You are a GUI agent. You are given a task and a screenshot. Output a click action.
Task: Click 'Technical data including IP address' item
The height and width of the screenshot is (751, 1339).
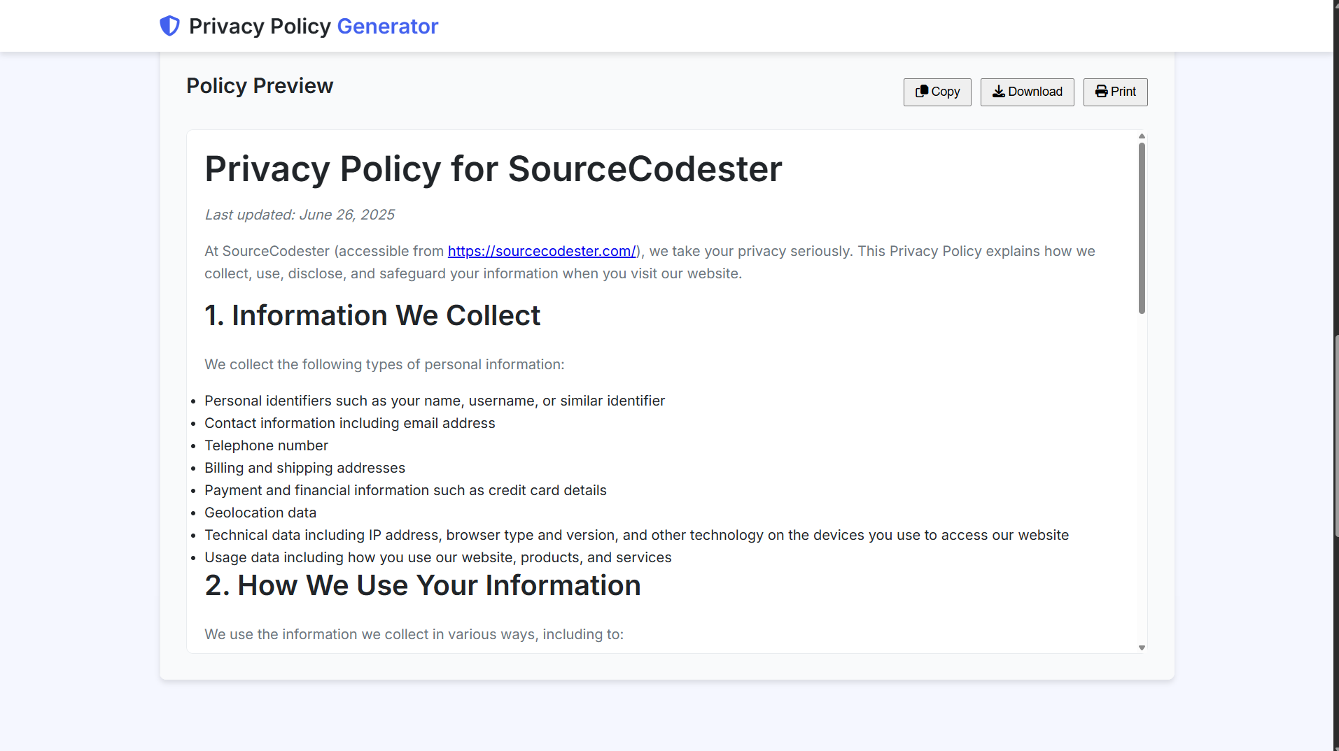pos(637,535)
